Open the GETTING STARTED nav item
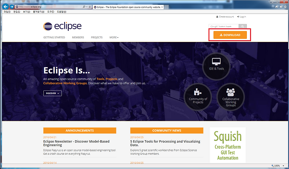The width and height of the screenshot is (289, 169). pos(54,37)
